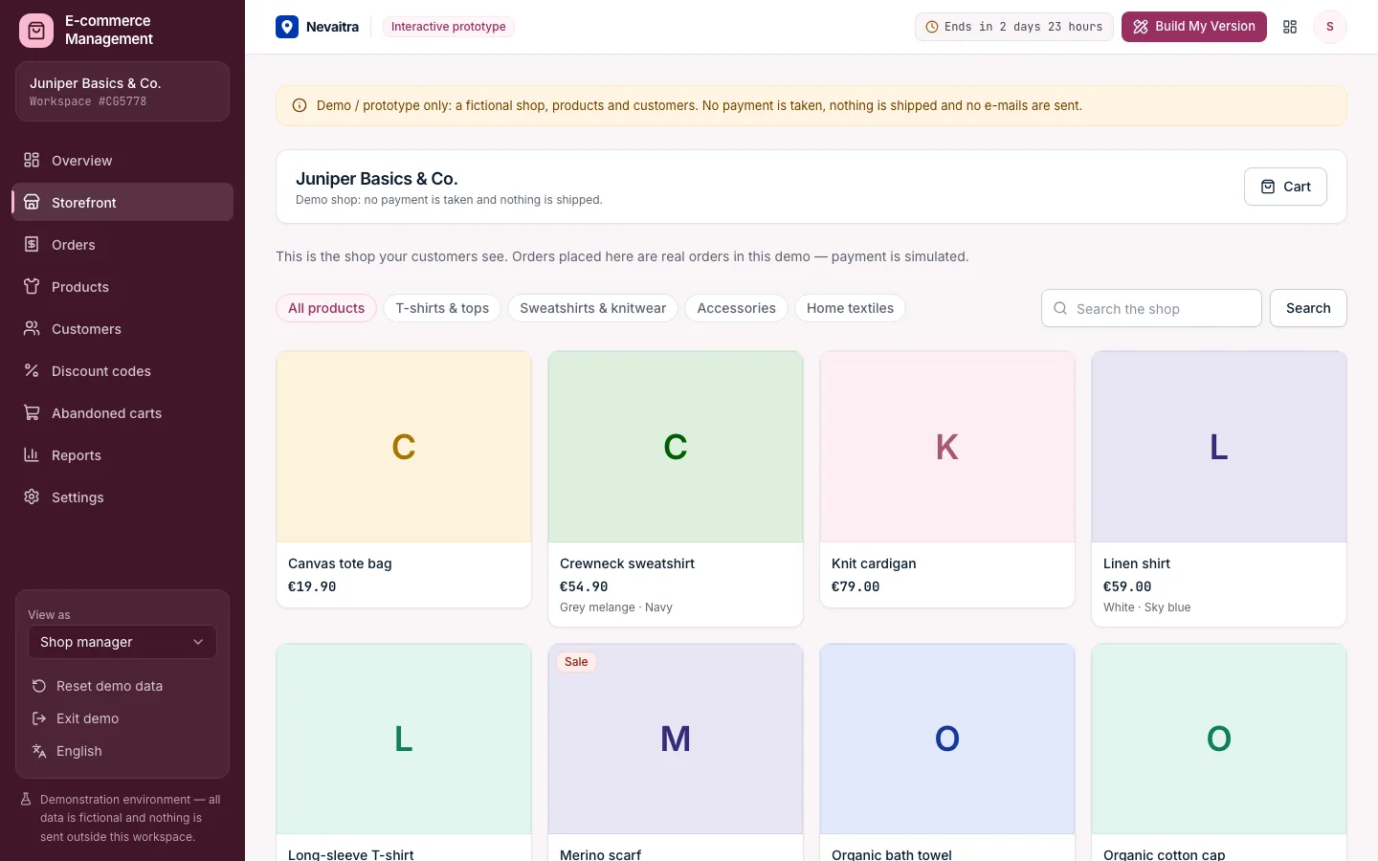This screenshot has height=861, width=1378.
Task: Click Reset demo data
Action: tap(122, 686)
